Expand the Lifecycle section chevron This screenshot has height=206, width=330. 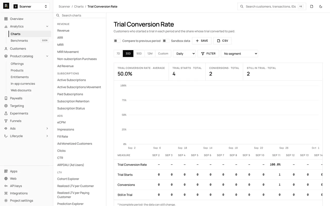click(x=47, y=136)
